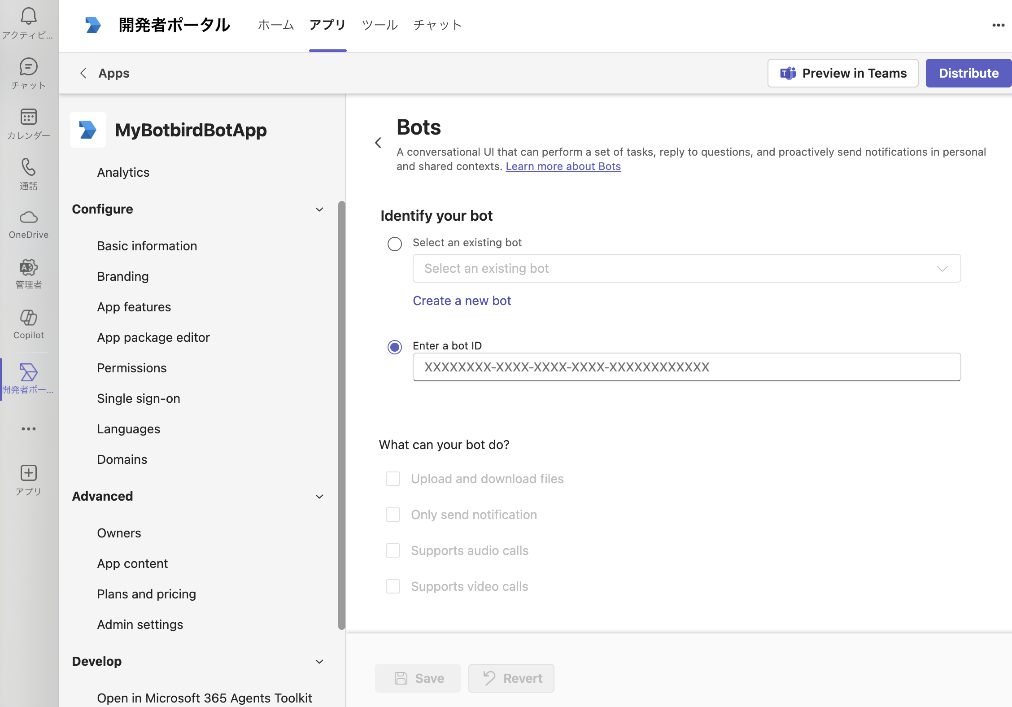This screenshot has width=1012, height=707.
Task: Open OneDrive cloud icon
Action: pyautogui.click(x=28, y=218)
